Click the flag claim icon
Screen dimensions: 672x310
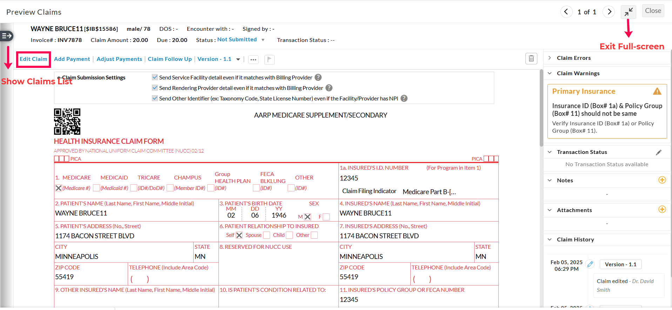pos(269,59)
